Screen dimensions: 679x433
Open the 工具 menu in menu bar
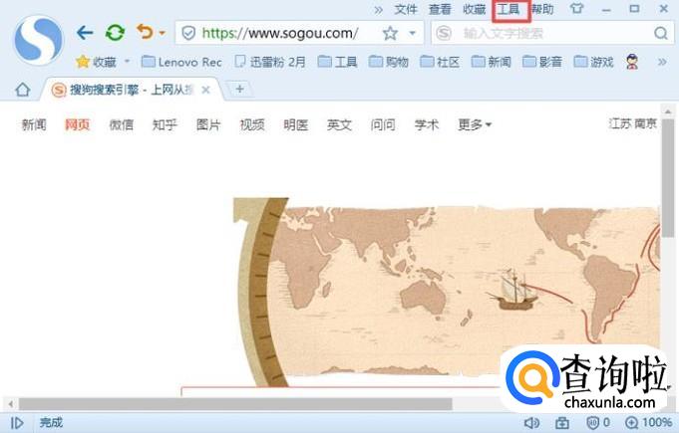point(509,9)
